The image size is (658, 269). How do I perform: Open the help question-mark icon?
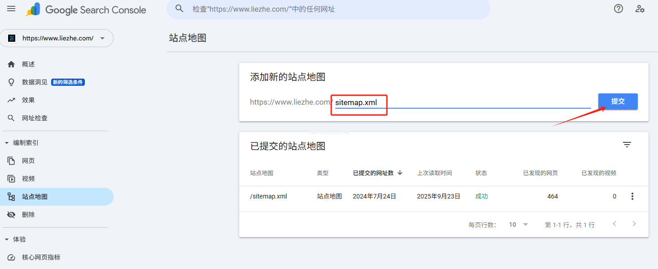[619, 9]
